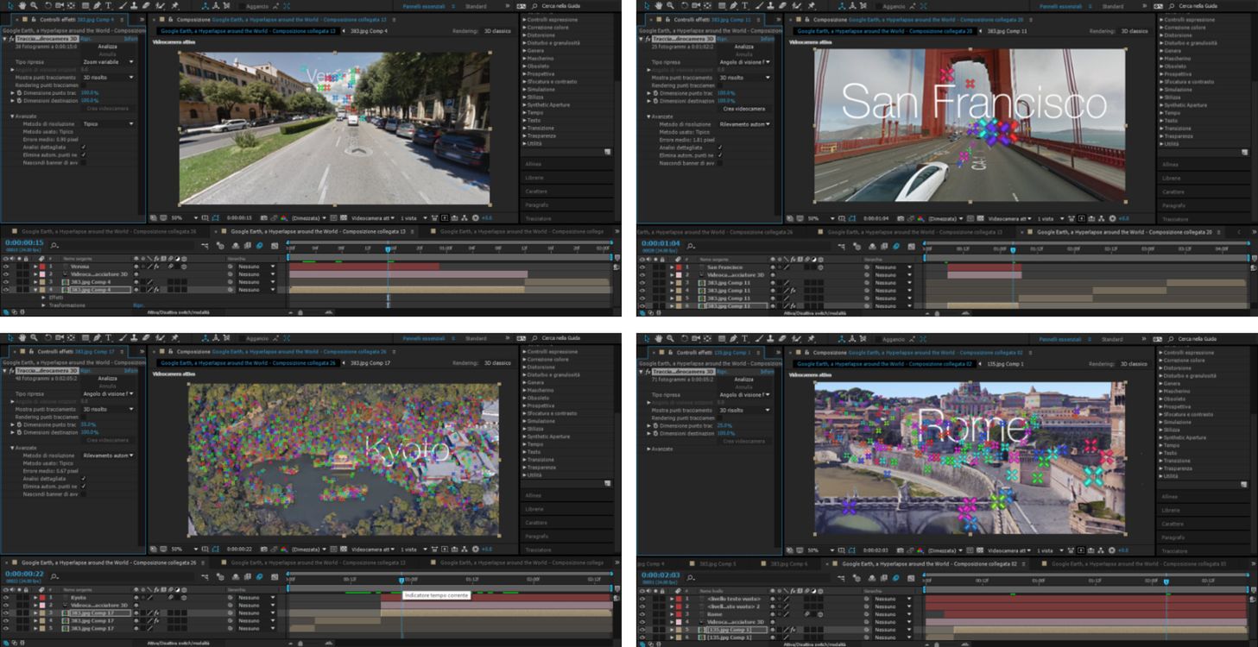Open the (Dimezzata) resolution dropdown in Rome viewer
Viewport: 1258px width, 647px height.
(945, 550)
